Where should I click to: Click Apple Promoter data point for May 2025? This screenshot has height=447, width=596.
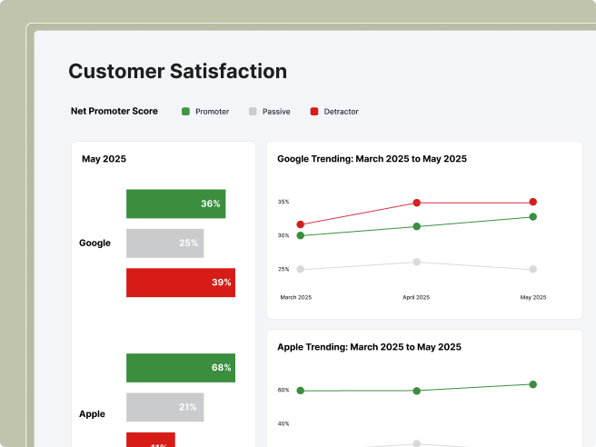tap(533, 384)
